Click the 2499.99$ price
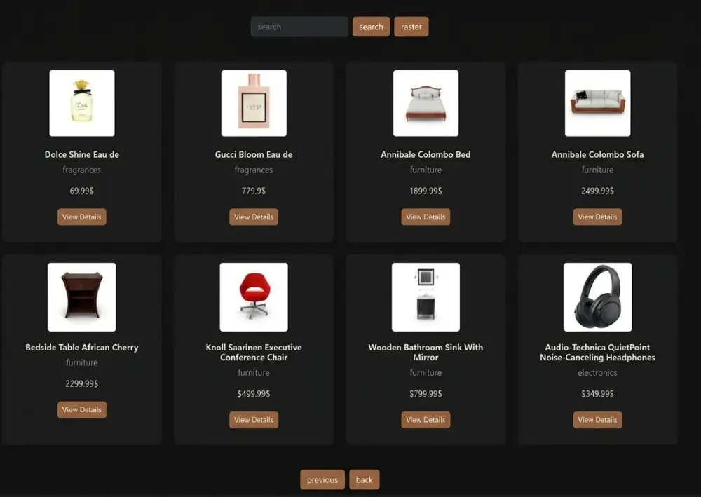 point(597,191)
